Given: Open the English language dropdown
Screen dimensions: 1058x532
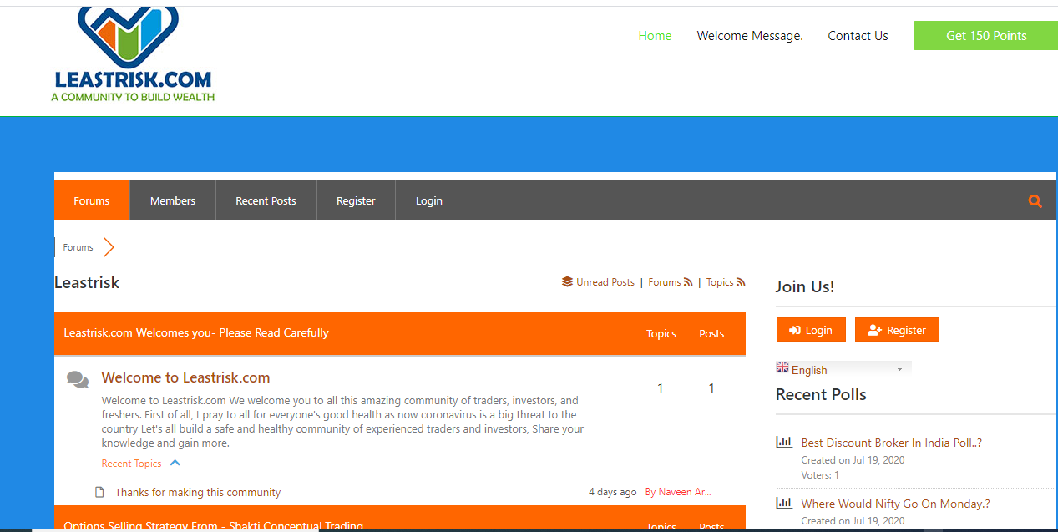Looking at the screenshot, I should click(x=843, y=369).
